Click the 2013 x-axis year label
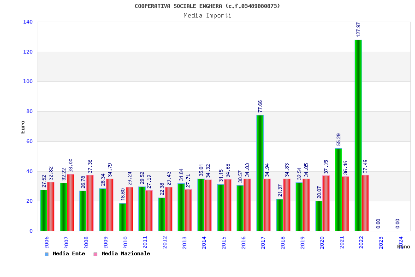Image resolution: width=415 pixels, height=277 pixels. tap(184, 242)
